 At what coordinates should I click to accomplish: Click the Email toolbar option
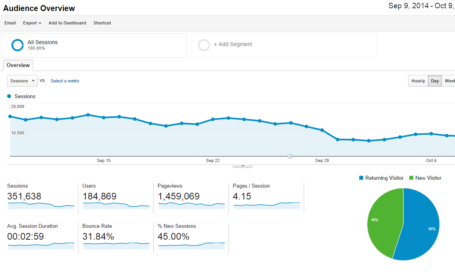tap(10, 23)
